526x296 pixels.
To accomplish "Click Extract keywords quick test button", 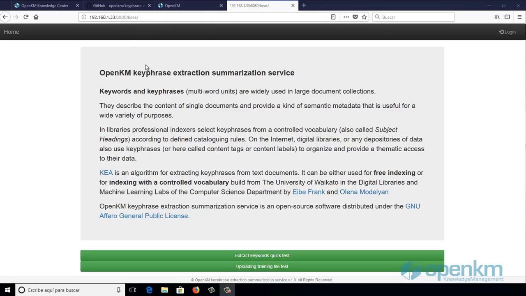I will click(x=262, y=255).
